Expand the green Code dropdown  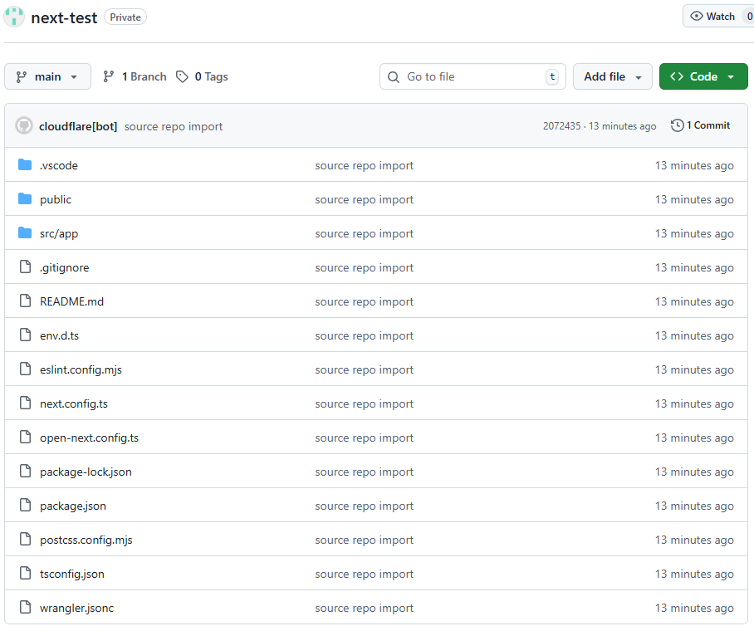pos(703,76)
